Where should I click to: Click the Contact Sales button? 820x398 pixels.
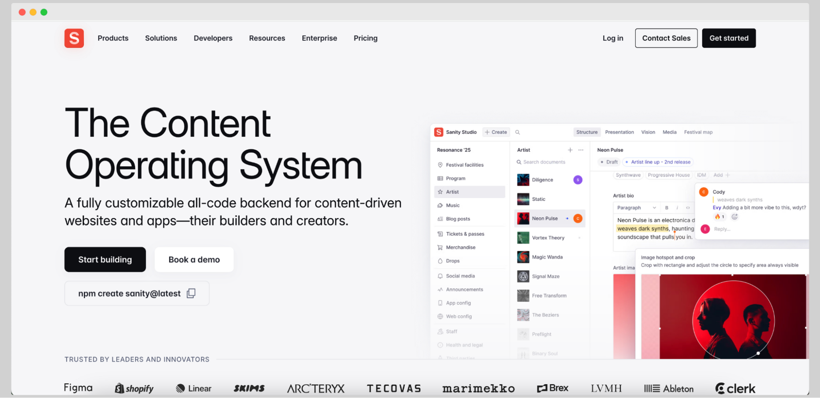click(666, 38)
